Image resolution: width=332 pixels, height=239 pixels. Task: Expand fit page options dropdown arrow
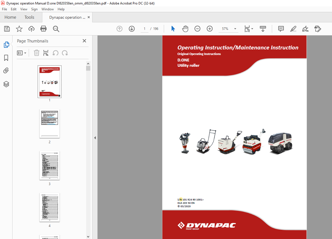[x=252, y=29]
